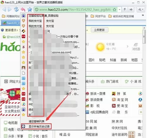Click the cartoon face icon in history list
Viewport: 149px width, 138px height.
click(x=23, y=68)
